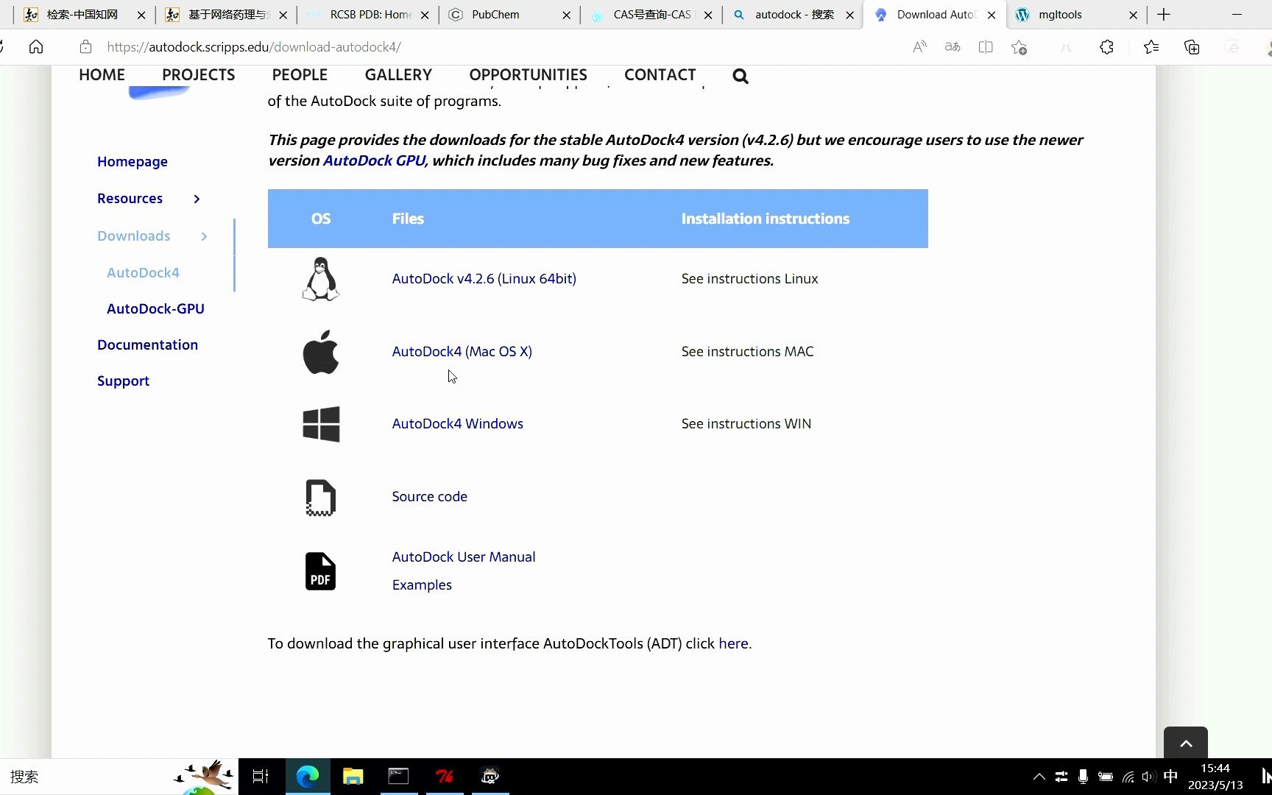This screenshot has width=1272, height=795.
Task: Download AutoDock4 (Mac OS X)
Action: tap(462, 352)
